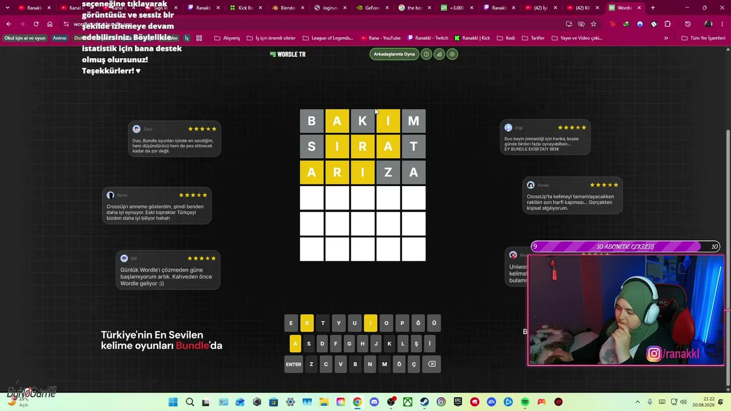The height and width of the screenshot is (411, 731).
Task: Switch to the login browser tab
Action: click(330, 8)
